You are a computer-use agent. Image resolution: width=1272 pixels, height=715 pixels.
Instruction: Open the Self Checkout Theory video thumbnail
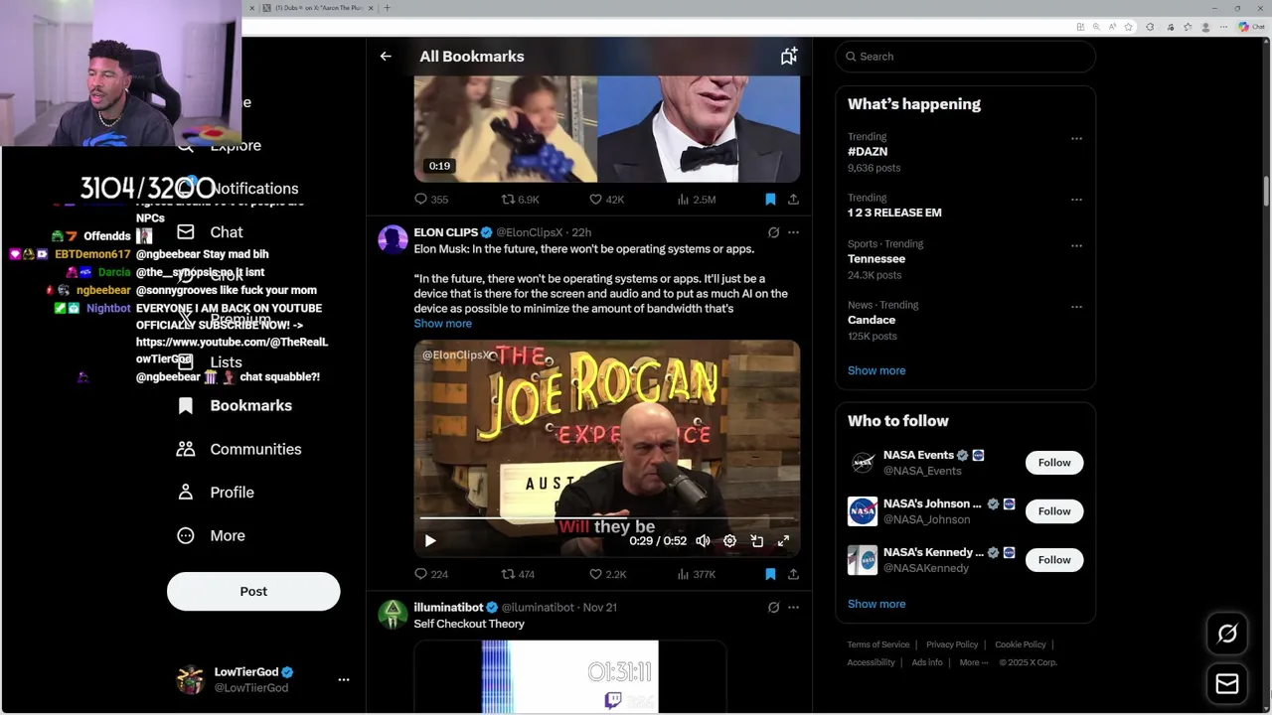tap(570, 677)
